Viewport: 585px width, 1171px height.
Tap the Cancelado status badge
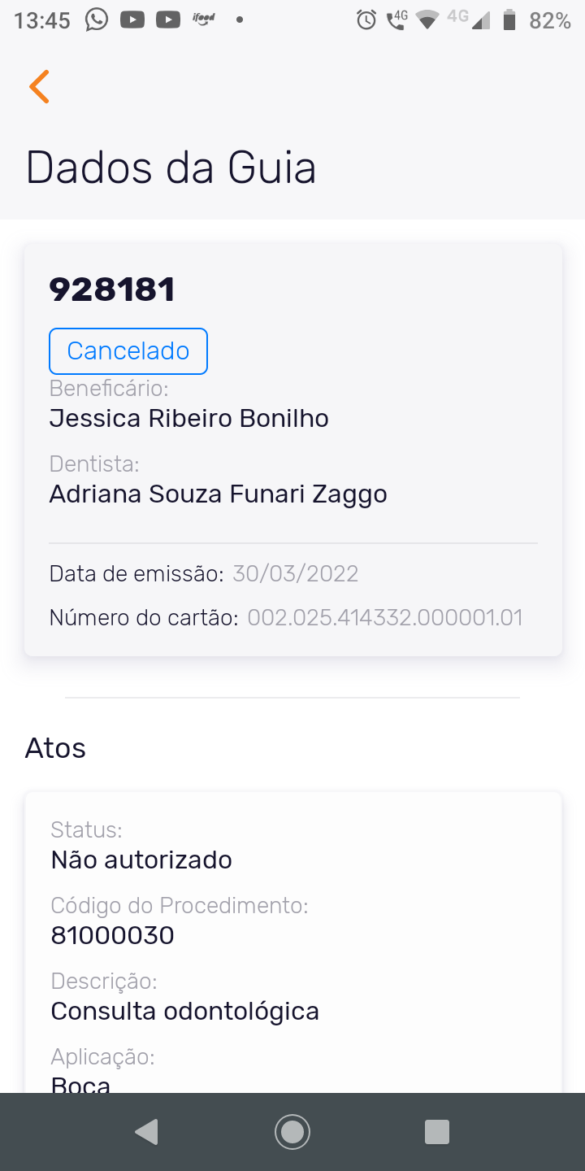[x=128, y=350]
